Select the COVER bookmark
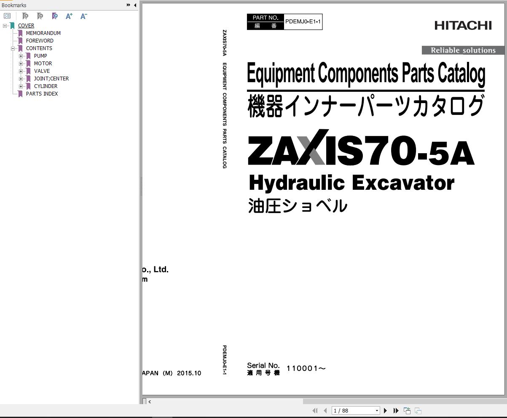The width and height of the screenshot is (507, 418). coord(26,26)
